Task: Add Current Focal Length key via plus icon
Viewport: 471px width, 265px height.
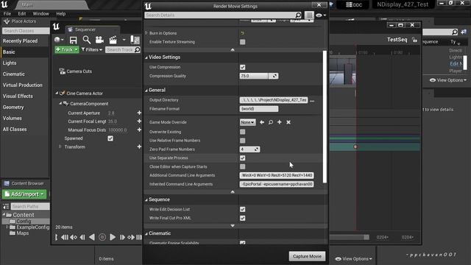Action: (x=139, y=121)
